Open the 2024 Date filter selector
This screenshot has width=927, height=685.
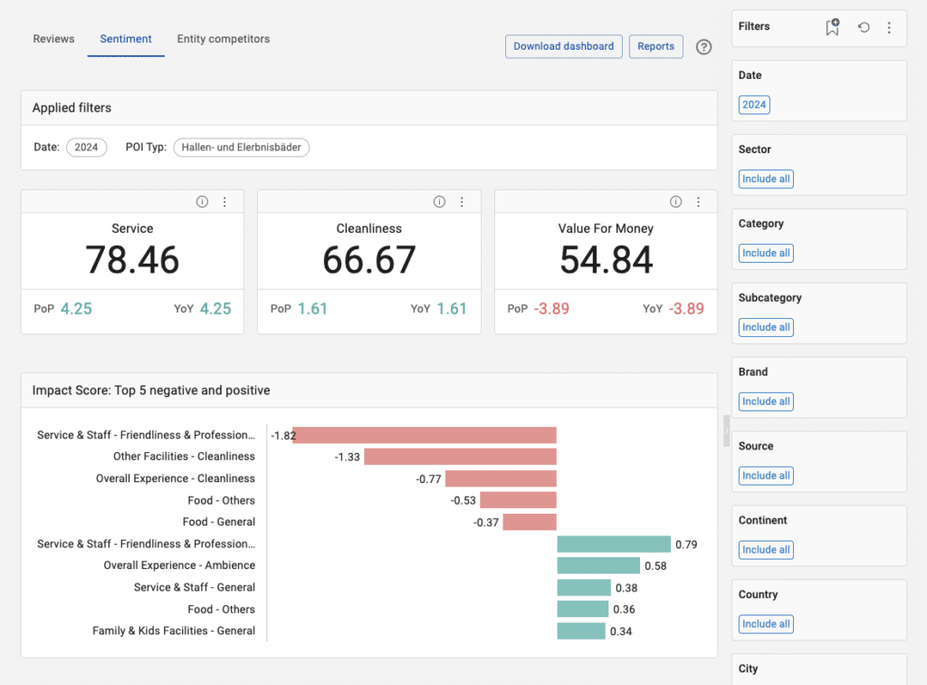pyautogui.click(x=754, y=104)
